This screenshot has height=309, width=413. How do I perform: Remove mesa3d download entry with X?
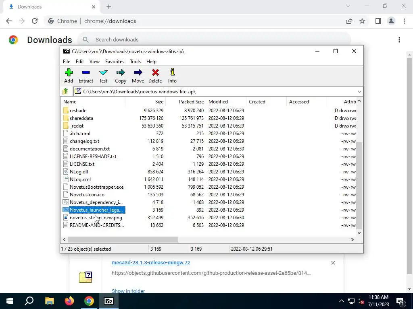[x=333, y=263]
